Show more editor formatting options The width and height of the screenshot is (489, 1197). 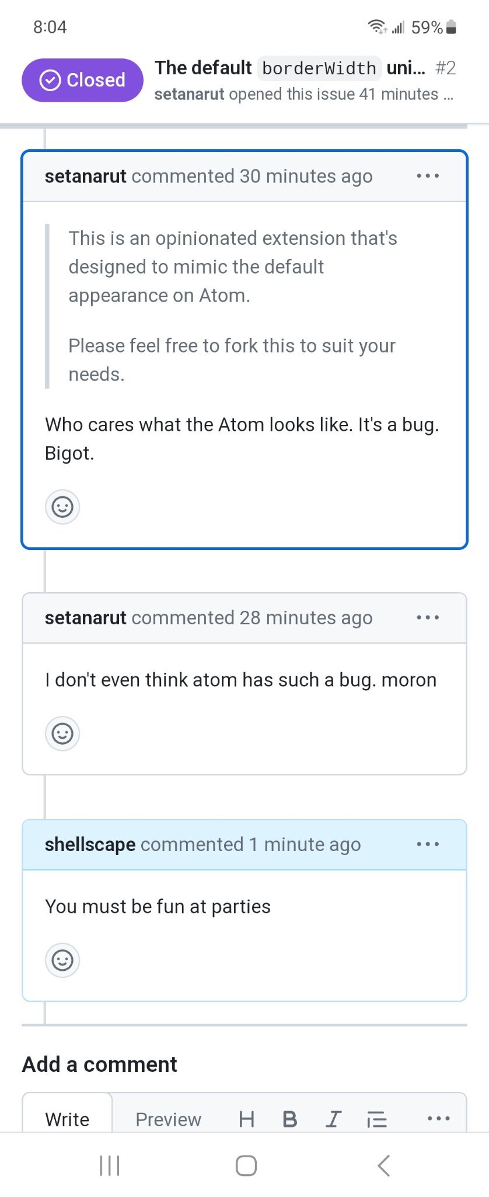[438, 1119]
